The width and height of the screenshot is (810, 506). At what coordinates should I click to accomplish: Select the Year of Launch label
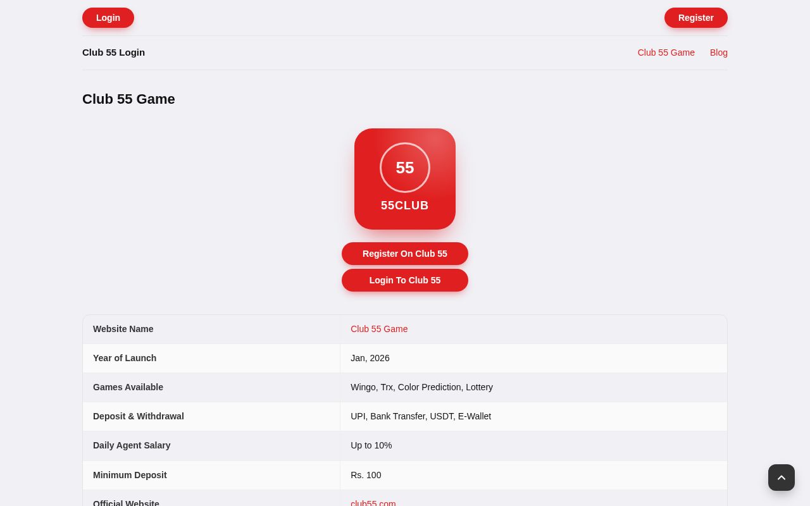125,358
